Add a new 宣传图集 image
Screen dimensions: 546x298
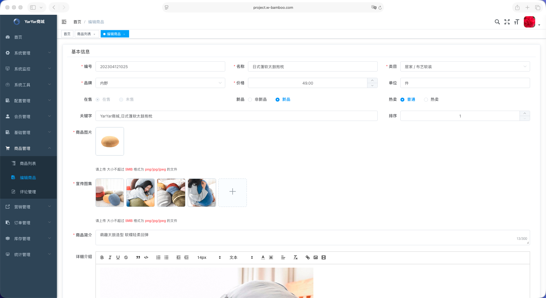pyautogui.click(x=233, y=193)
